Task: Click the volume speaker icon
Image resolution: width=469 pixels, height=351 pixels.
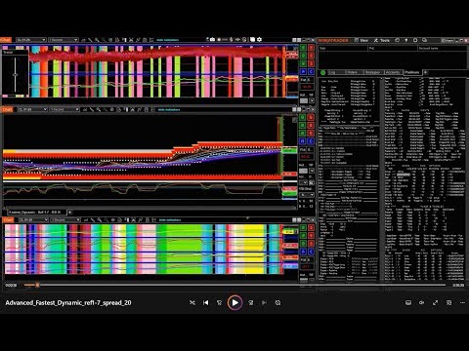Action: coord(421,302)
